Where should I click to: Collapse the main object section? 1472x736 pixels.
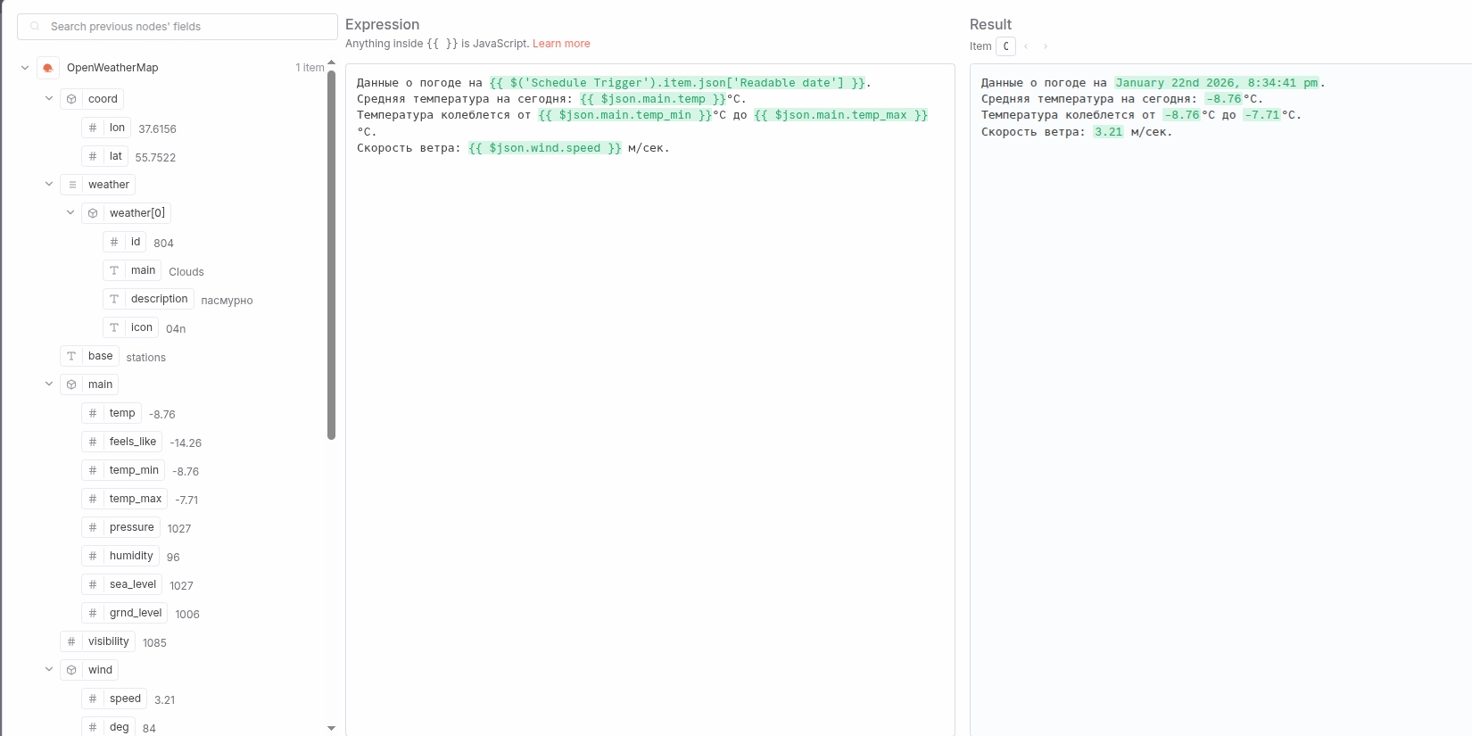(x=49, y=384)
